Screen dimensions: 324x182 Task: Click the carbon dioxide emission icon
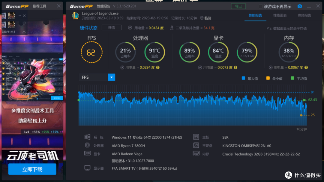tap(172, 28)
